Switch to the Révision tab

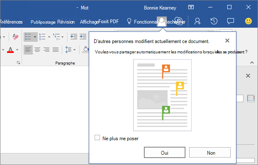coord(66,22)
